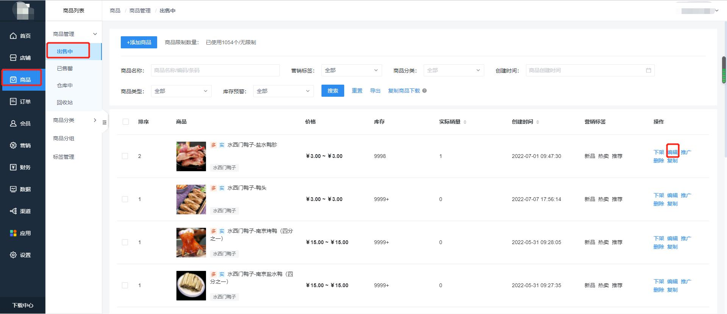Check the box for 水西门鸭子-鸭头 row

(125, 199)
